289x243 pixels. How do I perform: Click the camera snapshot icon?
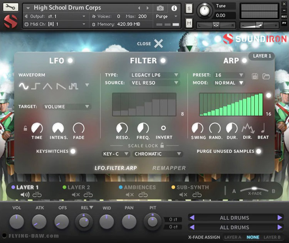pyautogui.click(x=160, y=8)
